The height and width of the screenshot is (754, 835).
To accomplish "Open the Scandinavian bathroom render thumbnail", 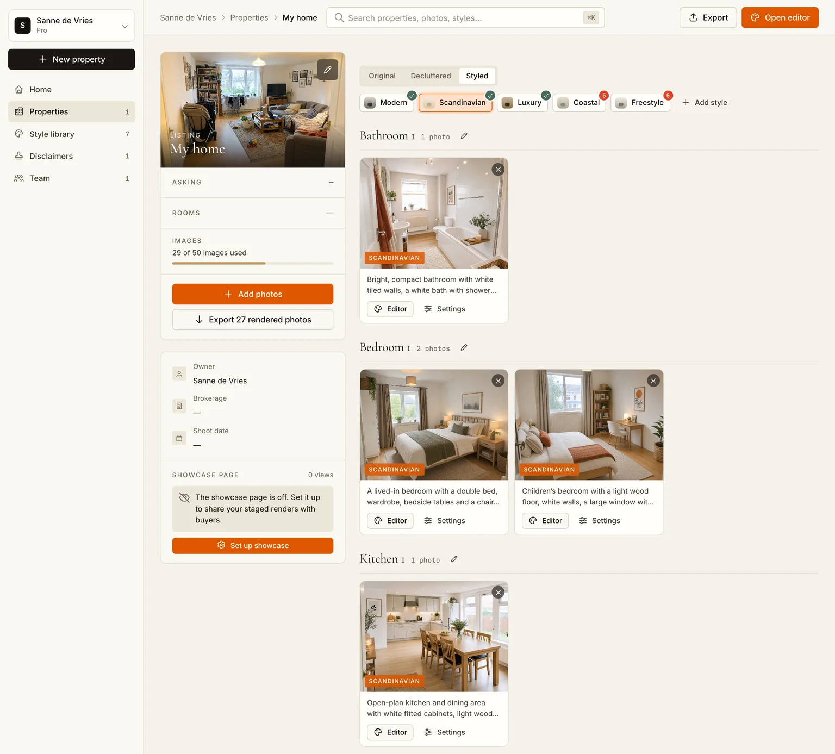I will coord(434,213).
